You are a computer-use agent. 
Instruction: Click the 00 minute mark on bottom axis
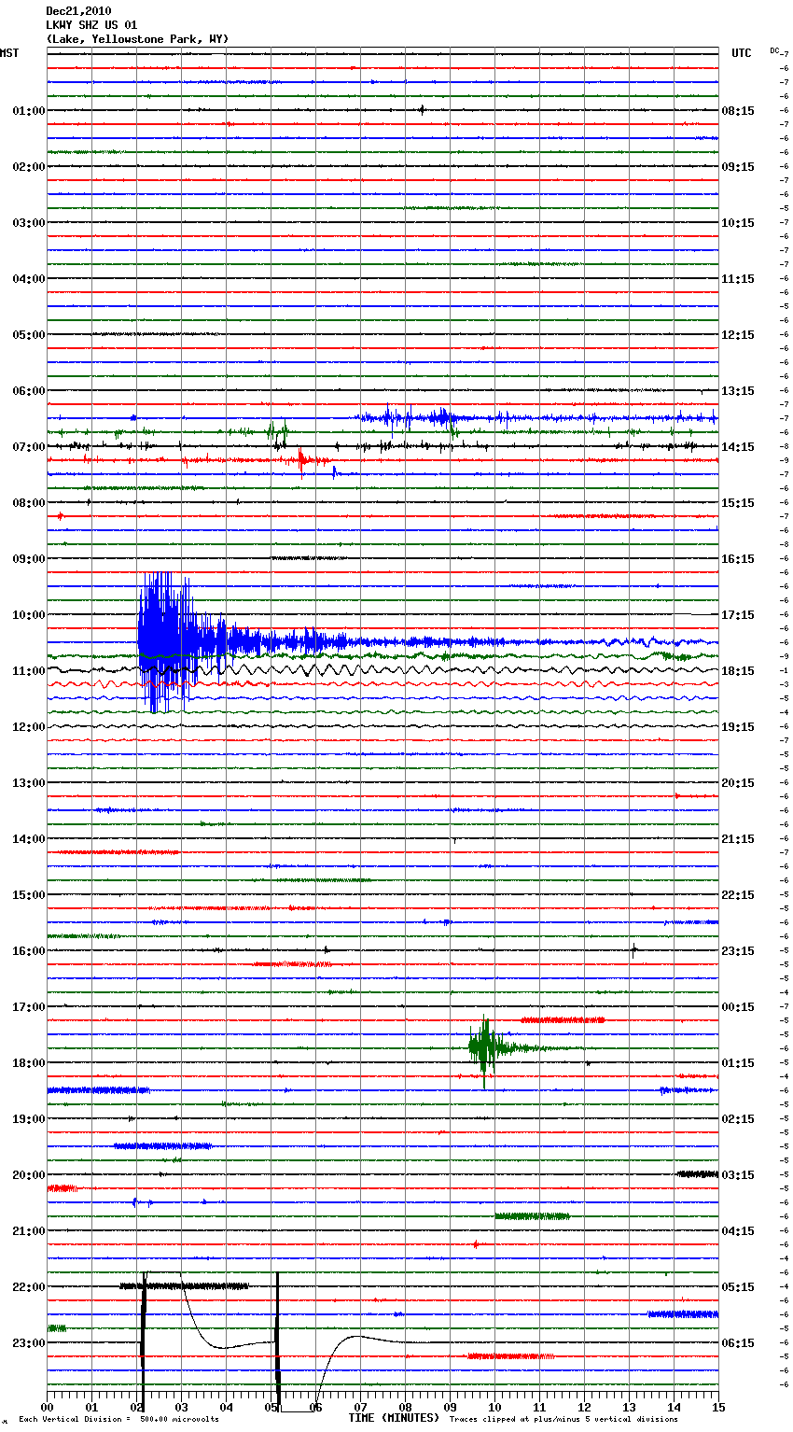(48, 1407)
